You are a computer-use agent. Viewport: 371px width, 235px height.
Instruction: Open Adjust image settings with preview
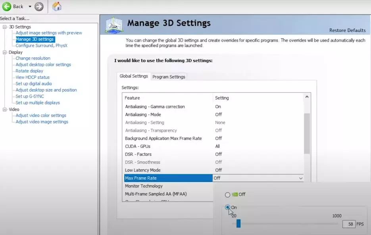[x=49, y=33]
